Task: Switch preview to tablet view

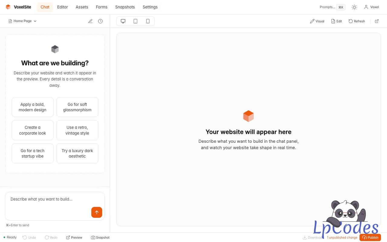Action: tap(135, 21)
